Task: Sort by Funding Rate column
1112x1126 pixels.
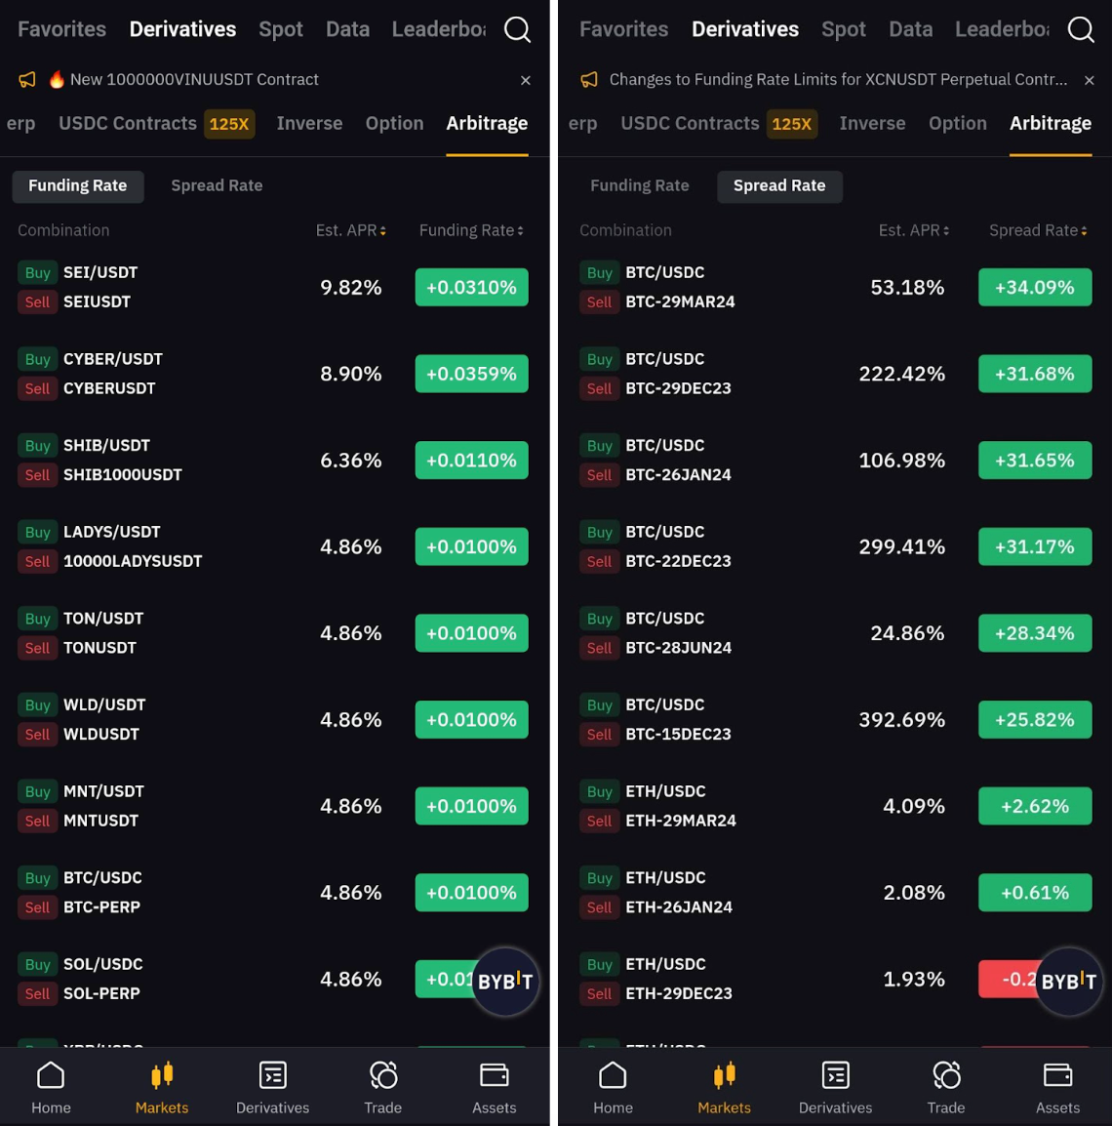Action: tap(471, 230)
